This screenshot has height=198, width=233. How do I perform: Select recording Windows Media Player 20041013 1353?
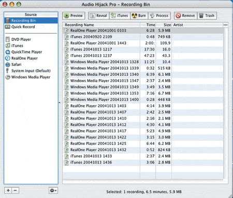click(143, 94)
